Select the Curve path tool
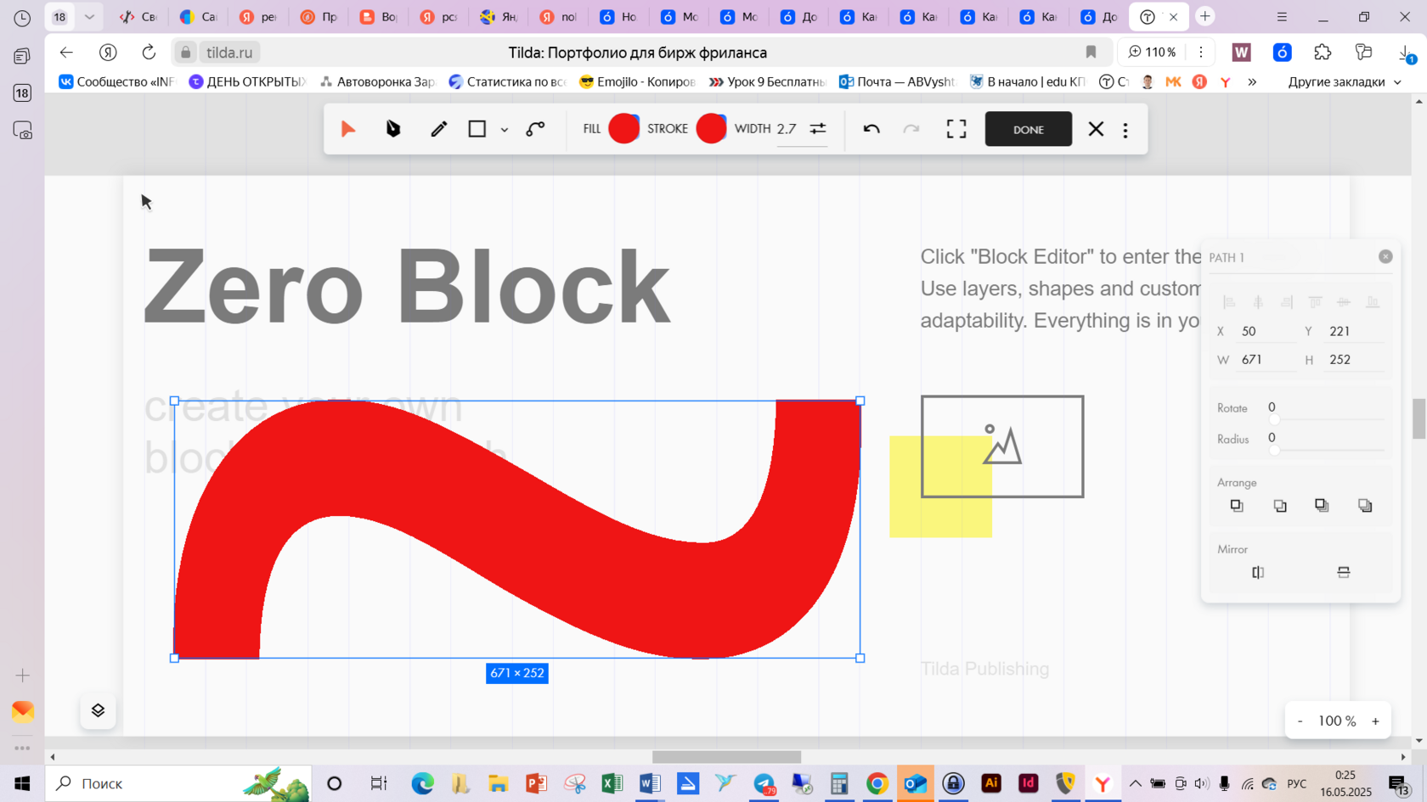The width and height of the screenshot is (1427, 802). click(536, 129)
